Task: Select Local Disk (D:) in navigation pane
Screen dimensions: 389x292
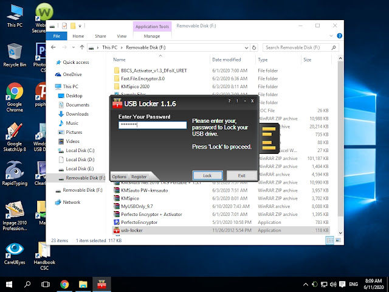Action: coord(80,159)
